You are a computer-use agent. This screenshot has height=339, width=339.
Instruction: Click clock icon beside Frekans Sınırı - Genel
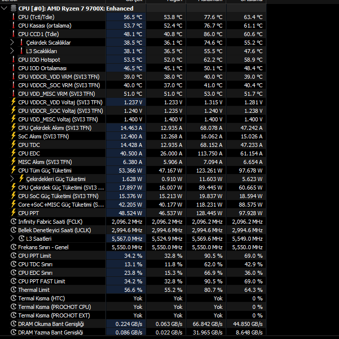point(14,247)
